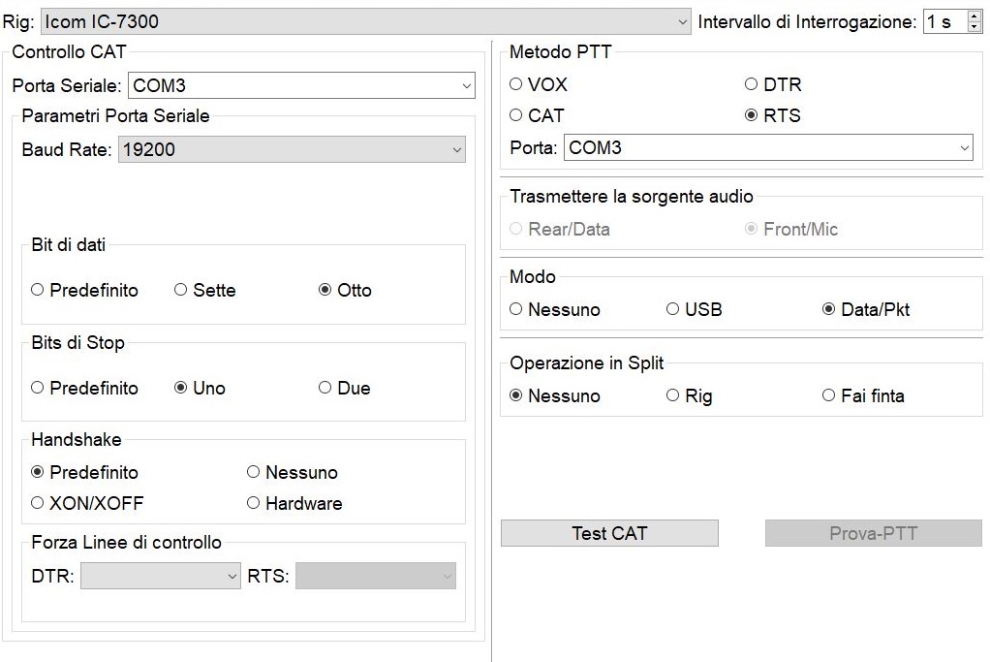Set Modo to Nessuno

click(516, 310)
